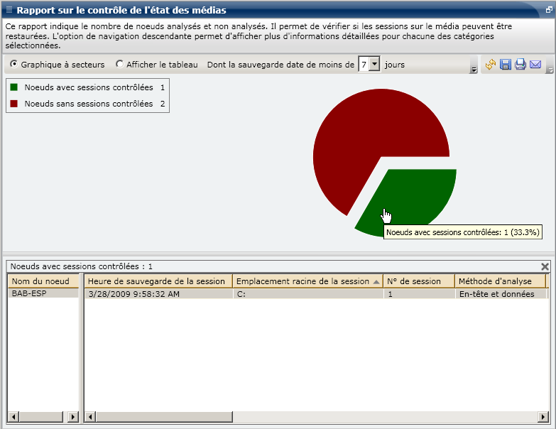This screenshot has height=429, width=556.
Task: Click the report icon beside the title
Action: point(8,11)
